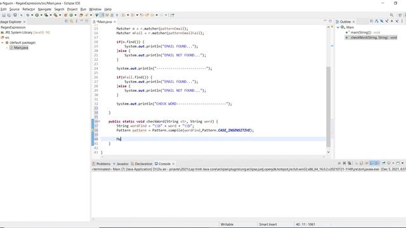
Task: Close the Console view tab
Action: [x=173, y=164]
